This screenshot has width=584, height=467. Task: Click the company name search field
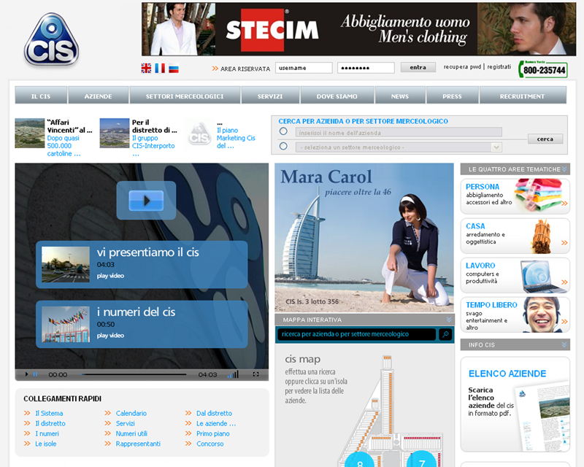(x=399, y=133)
